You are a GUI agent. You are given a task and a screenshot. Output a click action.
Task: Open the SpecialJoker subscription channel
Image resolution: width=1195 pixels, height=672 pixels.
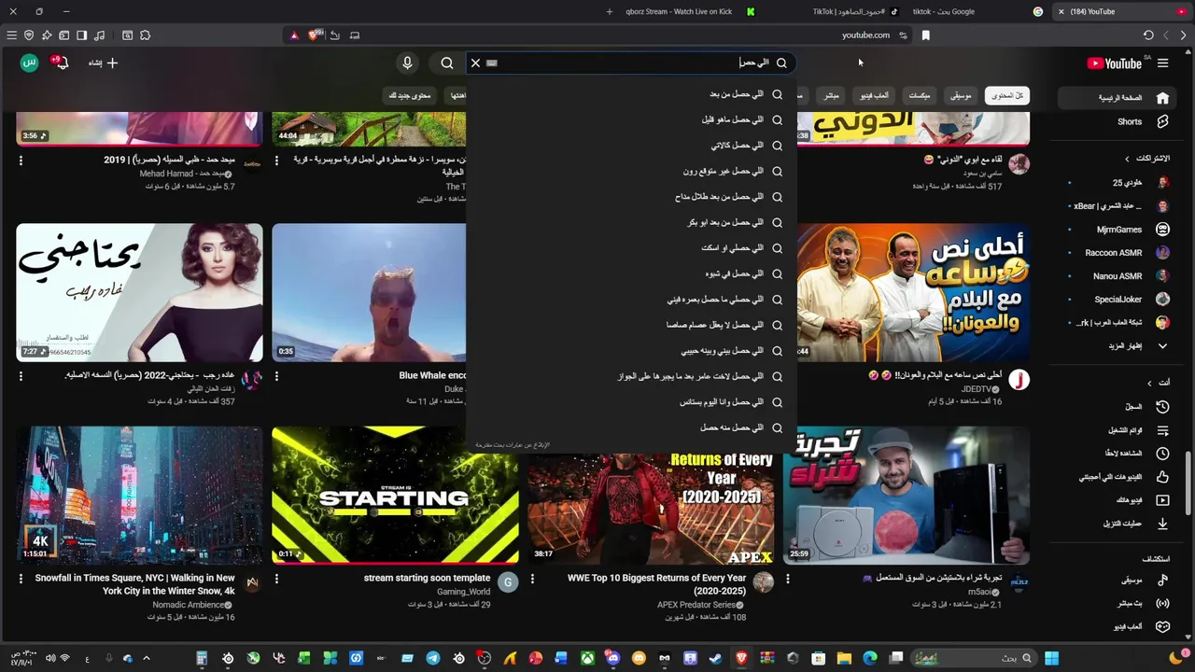coord(1118,300)
